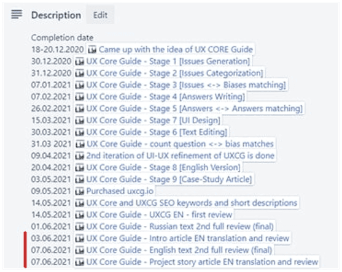Click board icon beside Stage 2 link
The width and height of the screenshot is (342, 272).
pyautogui.click(x=79, y=74)
